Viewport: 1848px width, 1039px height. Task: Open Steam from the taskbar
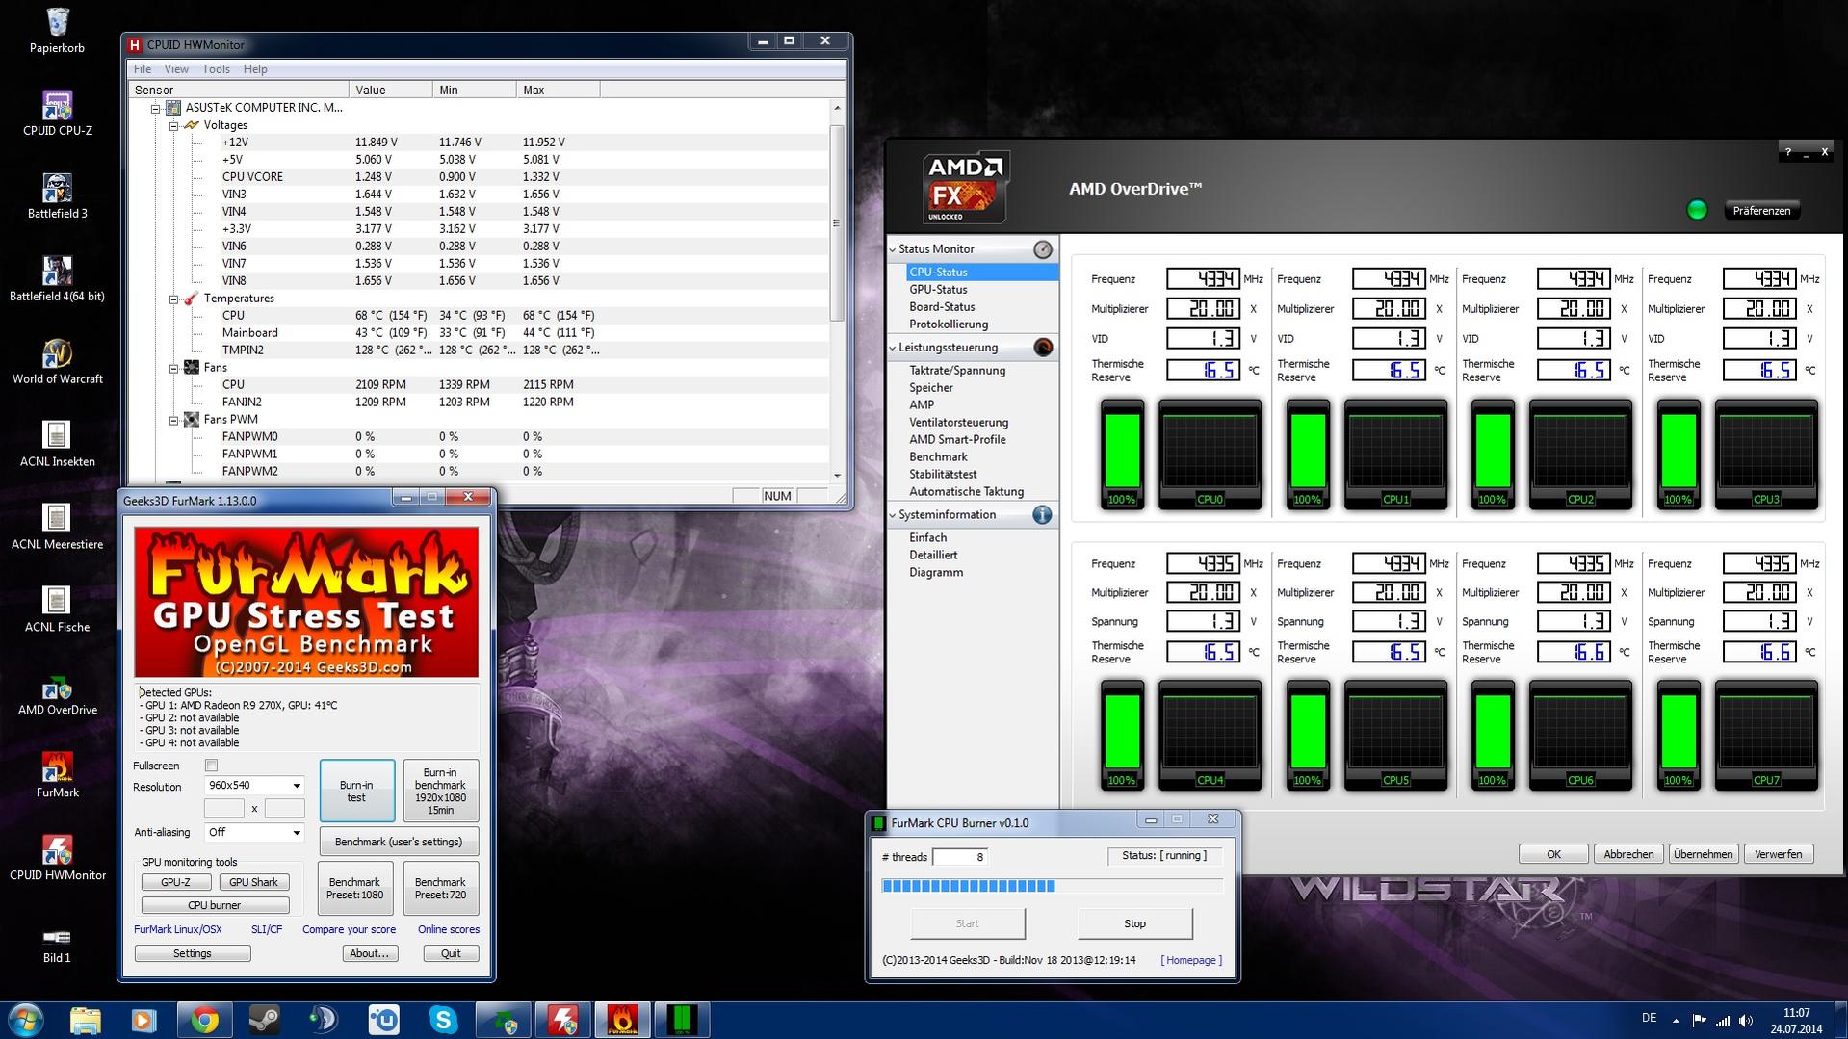(x=264, y=1020)
